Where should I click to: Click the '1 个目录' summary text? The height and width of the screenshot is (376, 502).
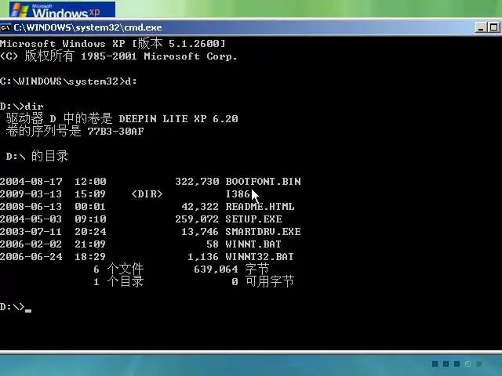(118, 281)
